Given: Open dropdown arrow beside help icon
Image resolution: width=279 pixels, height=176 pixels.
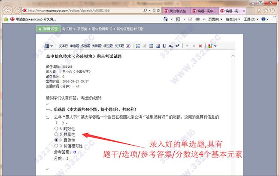Looking at the screenshot, I should tap(267, 19).
